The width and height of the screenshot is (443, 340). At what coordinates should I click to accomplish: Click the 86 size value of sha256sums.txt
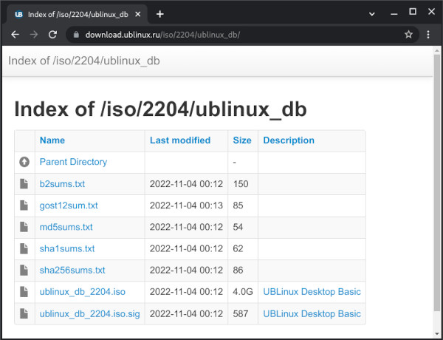(238, 270)
